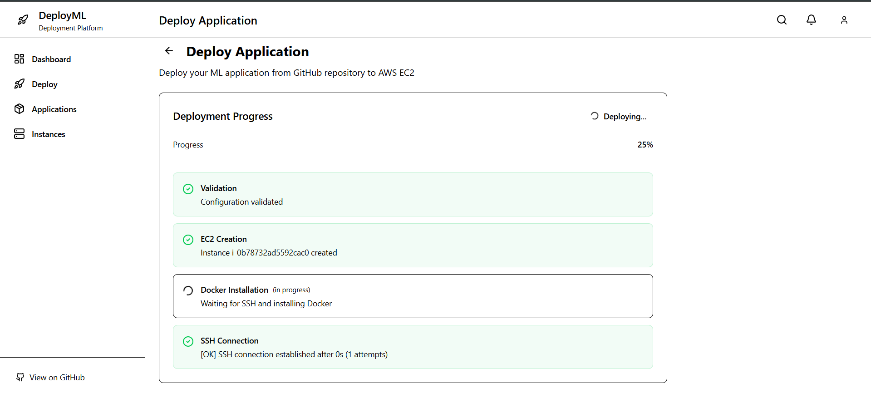Click the Instances server icon
This screenshot has width=871, height=393.
(x=19, y=134)
